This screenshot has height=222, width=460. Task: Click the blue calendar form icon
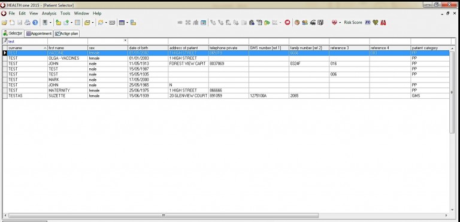click(x=203, y=23)
